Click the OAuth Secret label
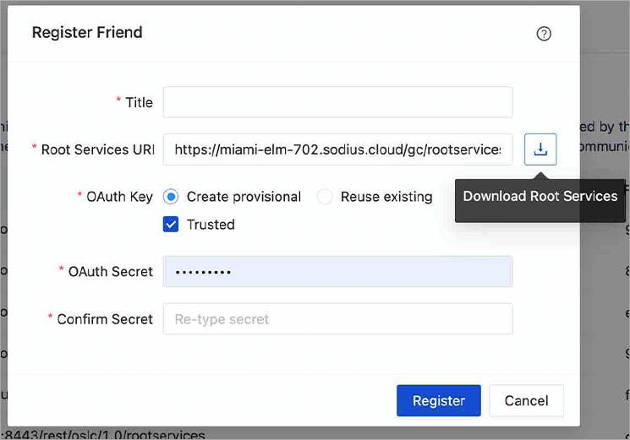The height and width of the screenshot is (440, 630). (111, 272)
